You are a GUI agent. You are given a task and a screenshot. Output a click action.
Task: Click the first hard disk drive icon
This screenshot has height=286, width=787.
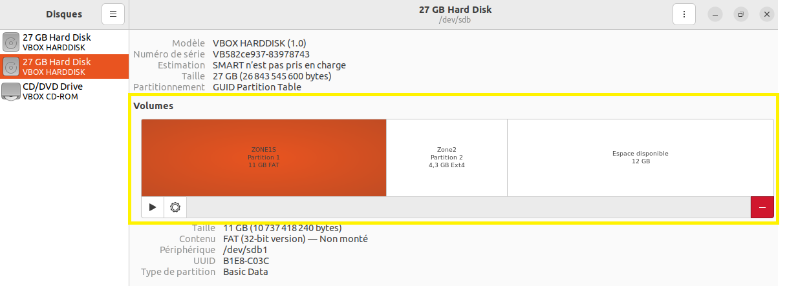click(11, 43)
